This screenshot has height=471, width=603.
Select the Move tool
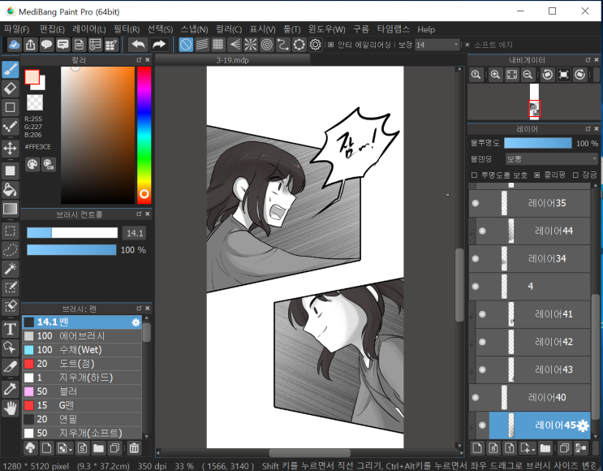point(11,148)
